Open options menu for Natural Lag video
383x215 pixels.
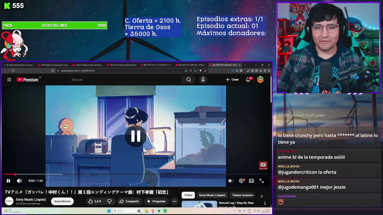coord(265,203)
